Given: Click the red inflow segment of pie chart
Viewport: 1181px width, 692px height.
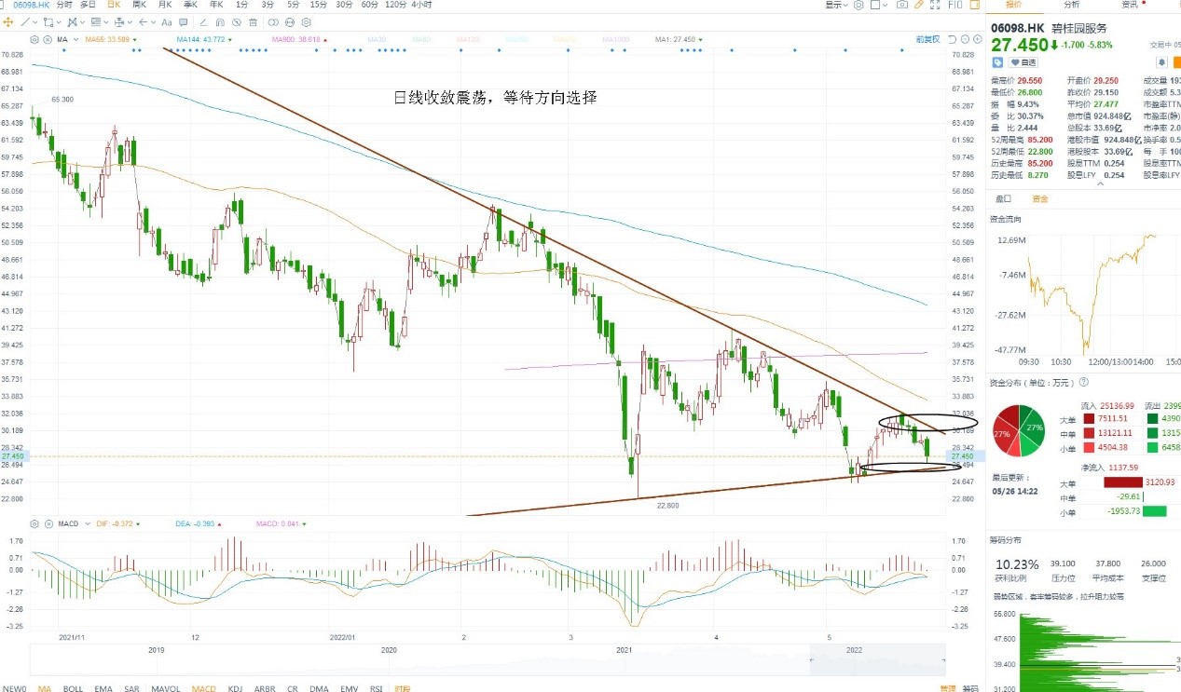Looking at the screenshot, I should [x=1005, y=434].
